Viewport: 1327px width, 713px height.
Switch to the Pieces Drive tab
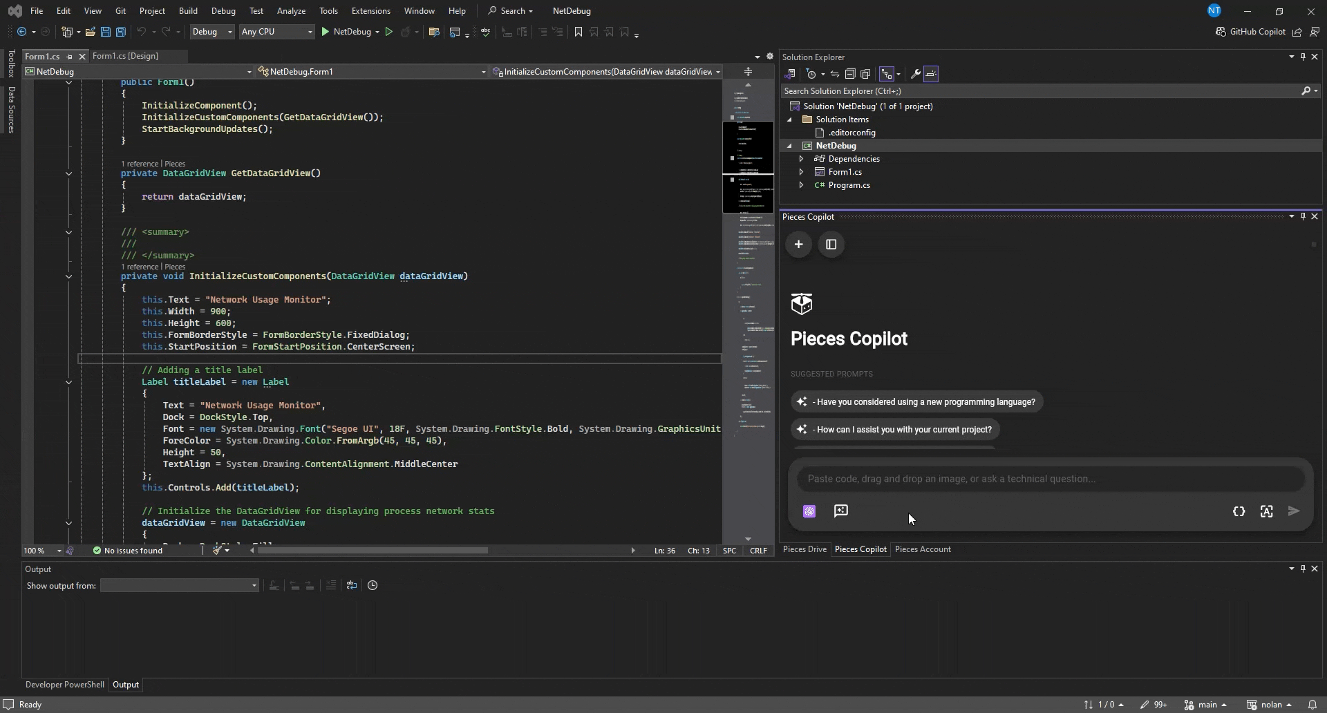pyautogui.click(x=804, y=549)
